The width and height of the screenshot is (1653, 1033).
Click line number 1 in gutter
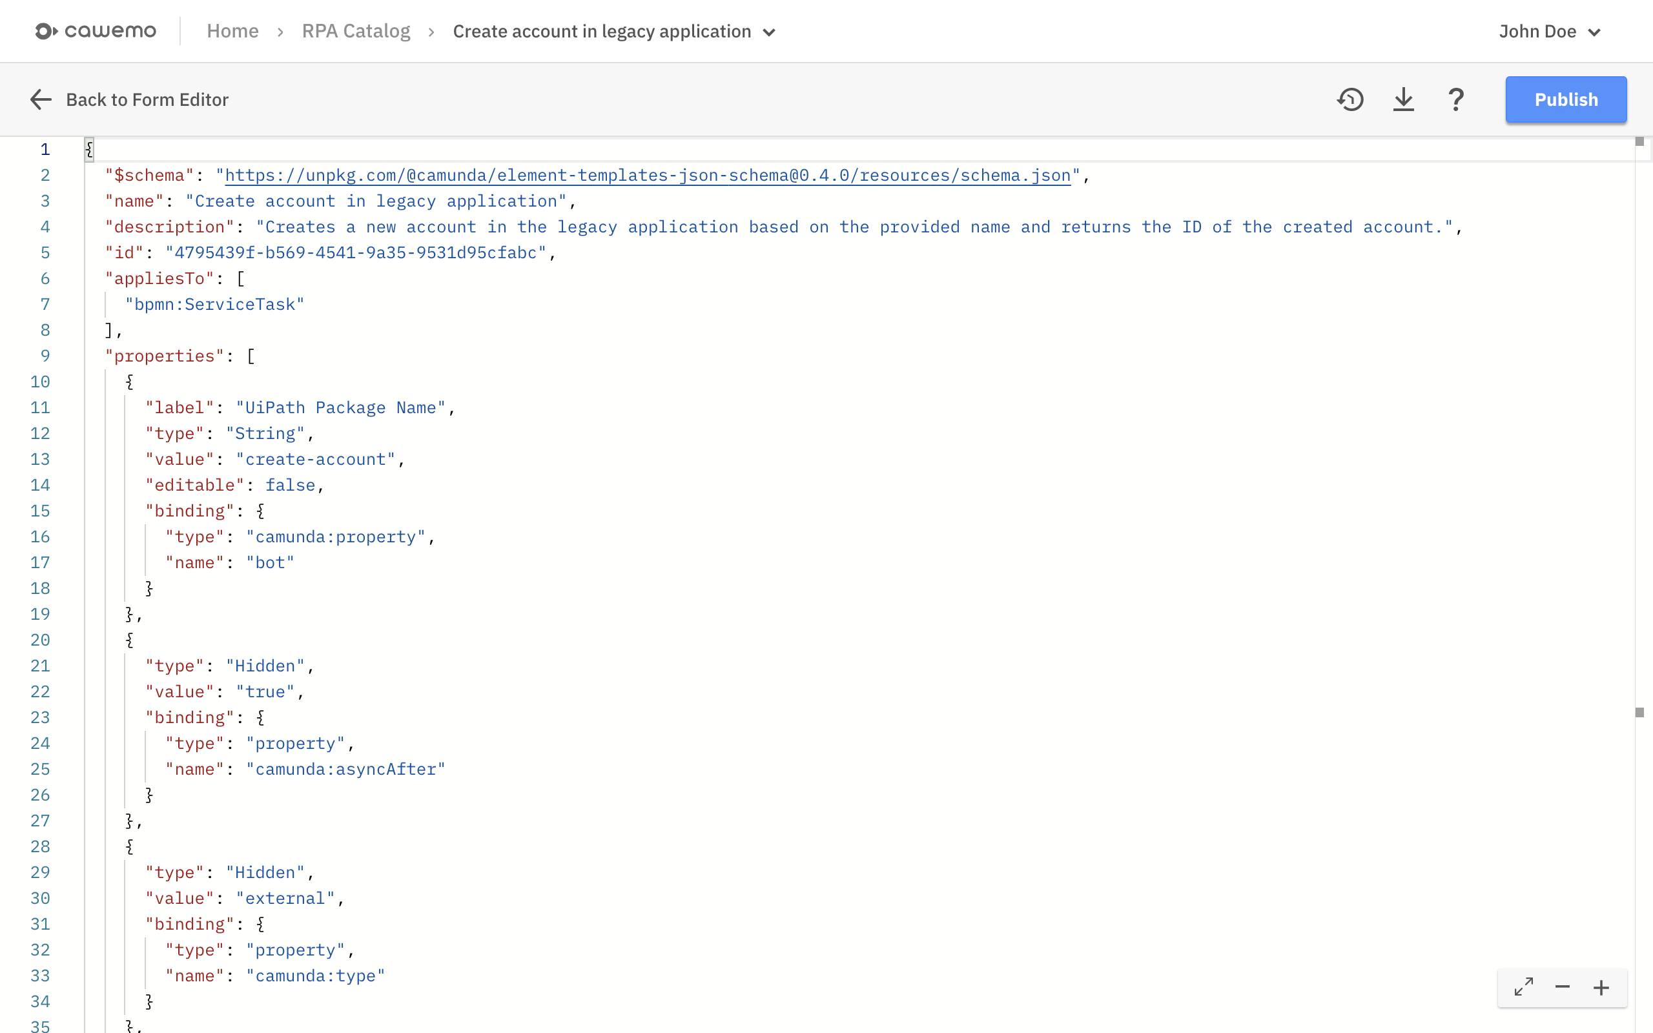pos(45,150)
